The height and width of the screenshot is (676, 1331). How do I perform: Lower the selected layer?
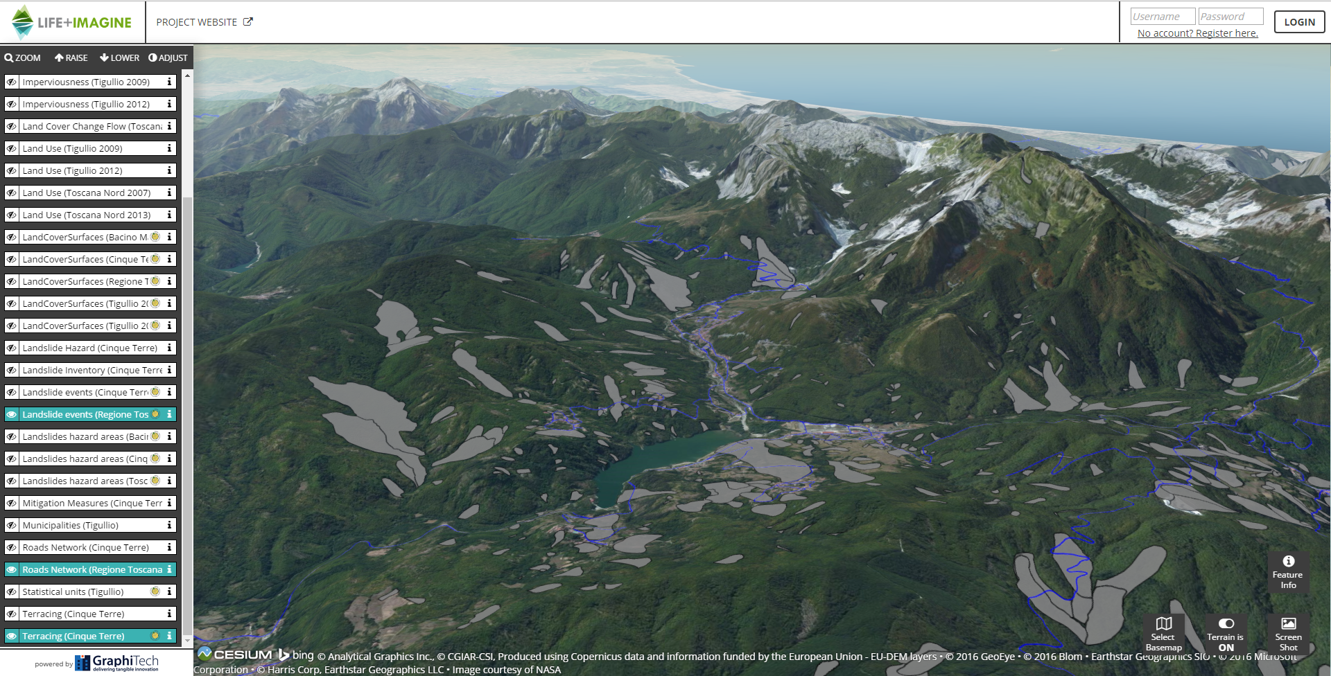(119, 58)
